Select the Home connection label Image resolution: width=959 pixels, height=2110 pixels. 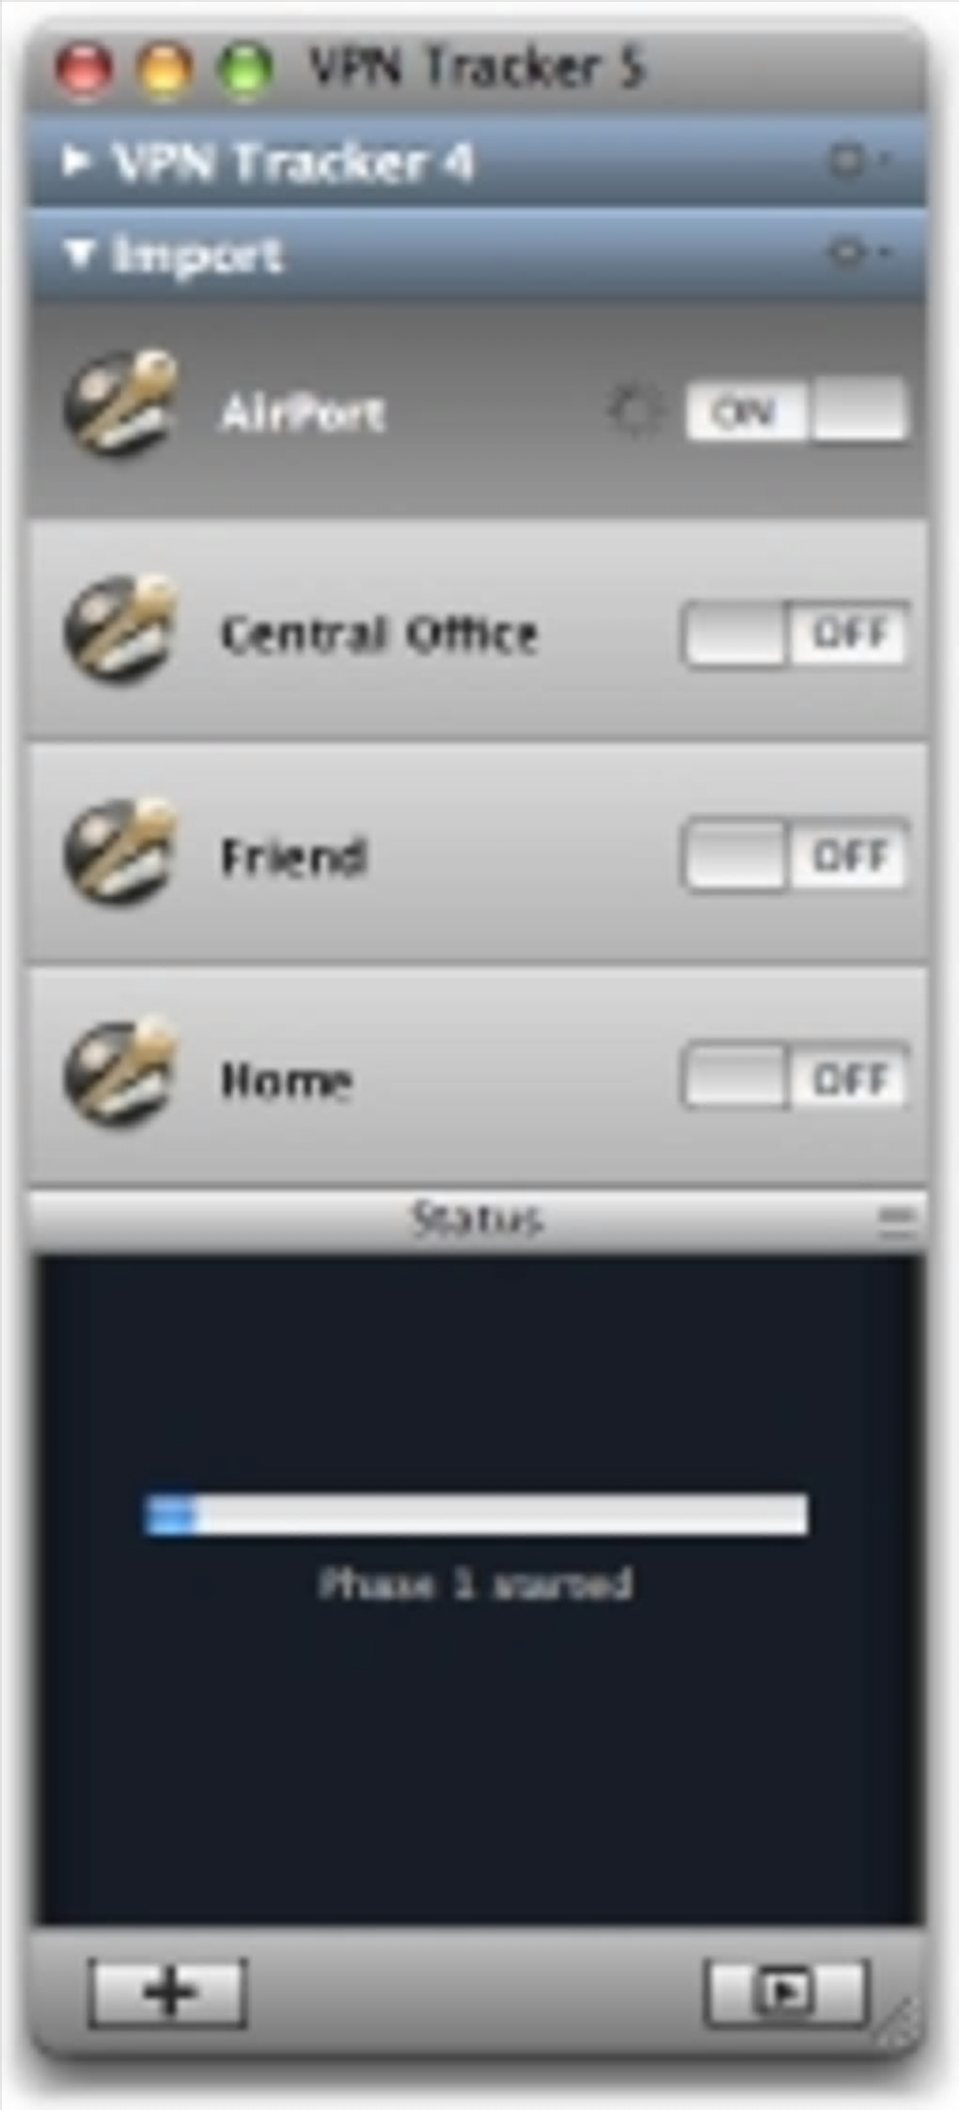(x=287, y=1080)
